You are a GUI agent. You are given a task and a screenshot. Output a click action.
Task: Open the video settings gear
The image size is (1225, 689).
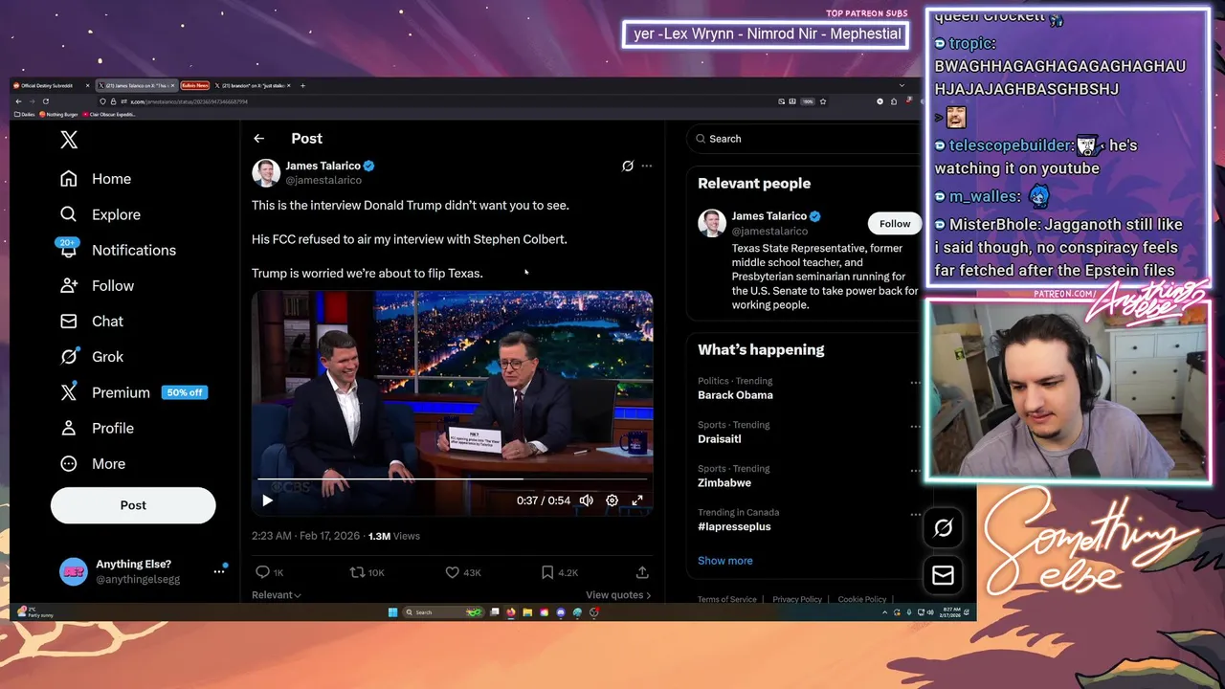click(612, 500)
